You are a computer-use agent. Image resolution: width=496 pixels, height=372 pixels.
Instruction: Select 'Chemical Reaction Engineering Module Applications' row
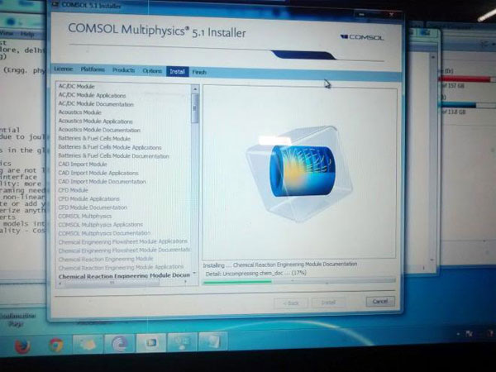[121, 267]
